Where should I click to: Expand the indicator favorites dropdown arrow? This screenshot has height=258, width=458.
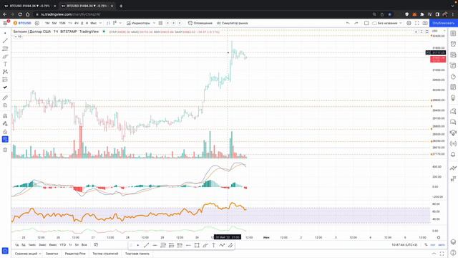[x=154, y=23]
